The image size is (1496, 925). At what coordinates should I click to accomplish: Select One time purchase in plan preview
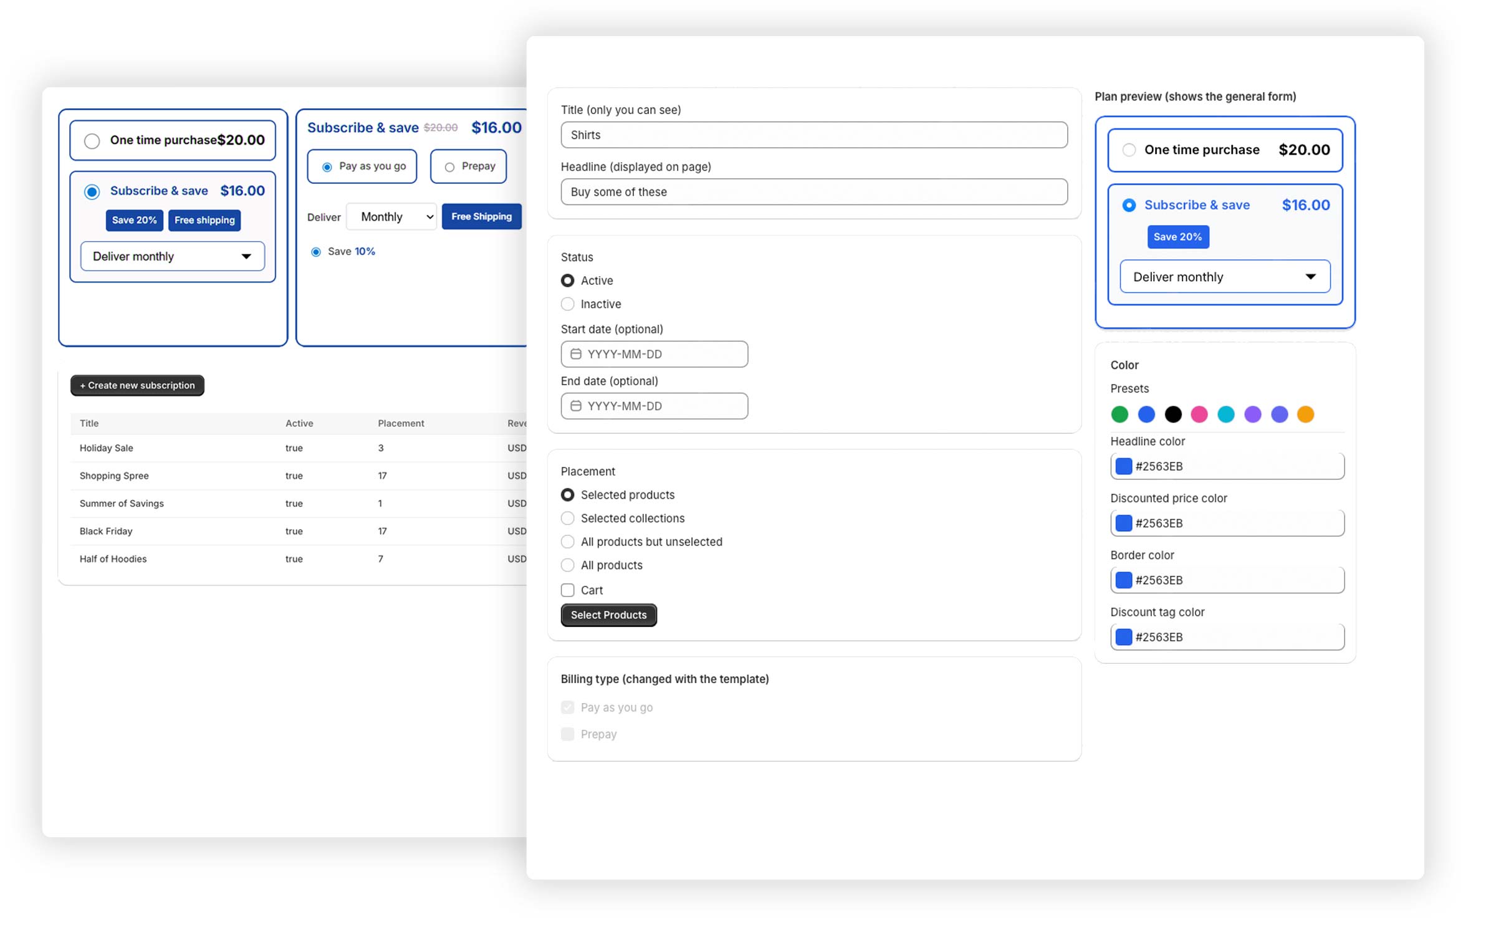point(1129,150)
